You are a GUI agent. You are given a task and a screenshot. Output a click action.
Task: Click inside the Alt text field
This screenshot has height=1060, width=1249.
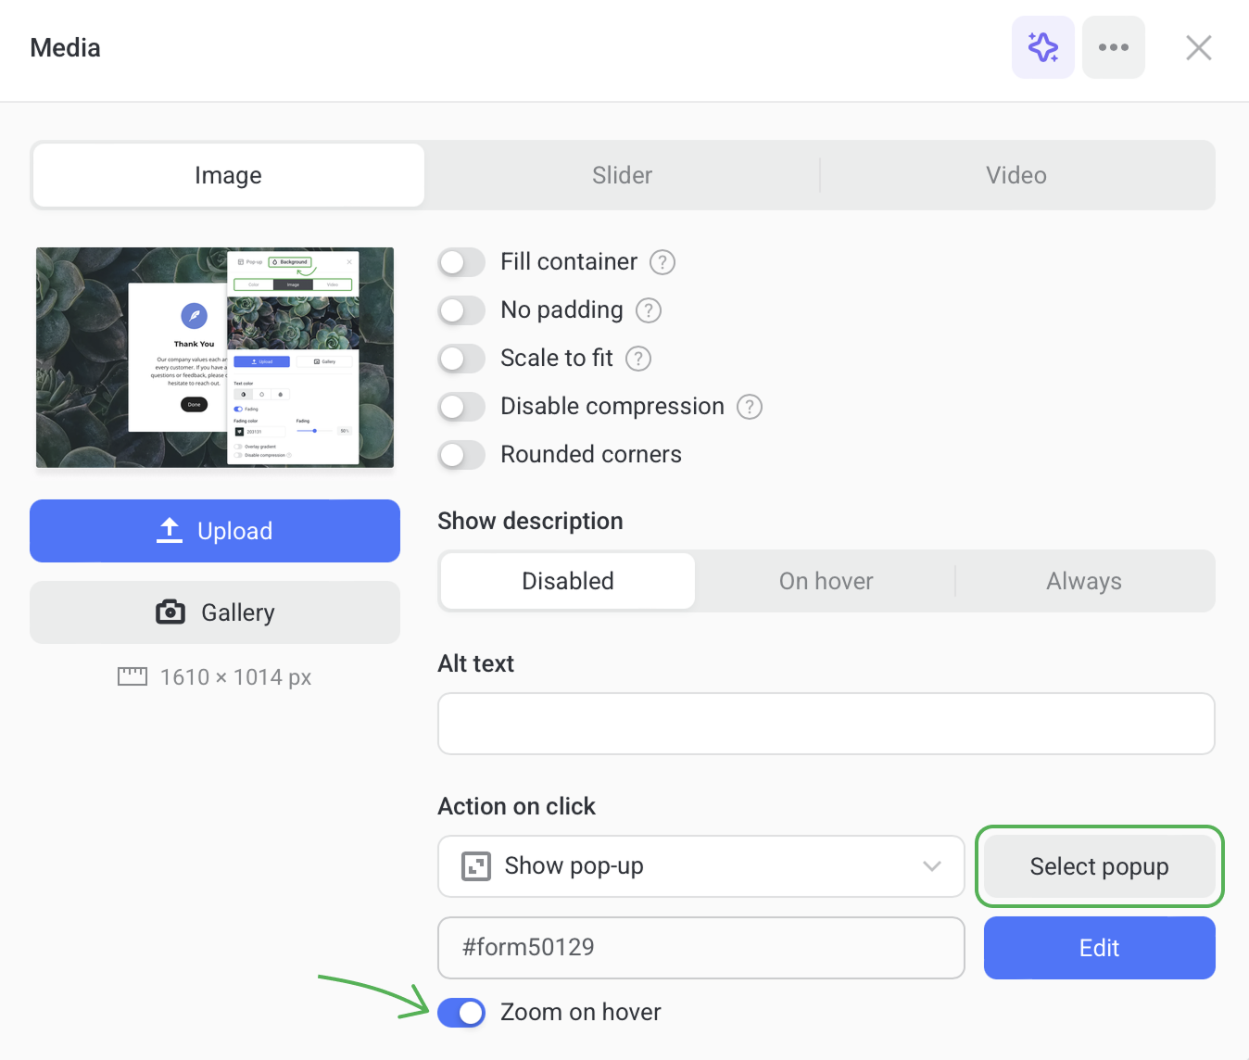pos(826,724)
